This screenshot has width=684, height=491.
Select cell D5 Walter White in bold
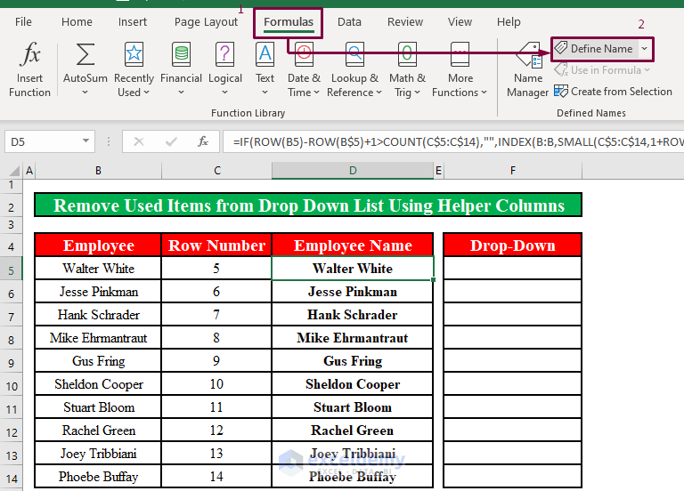353,269
